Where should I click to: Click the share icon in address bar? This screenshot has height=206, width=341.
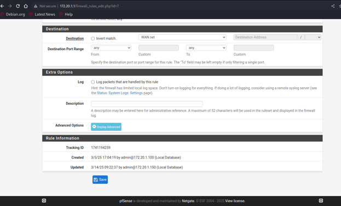point(333,6)
